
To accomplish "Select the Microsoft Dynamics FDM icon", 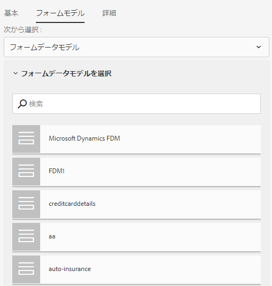I will click(26, 139).
